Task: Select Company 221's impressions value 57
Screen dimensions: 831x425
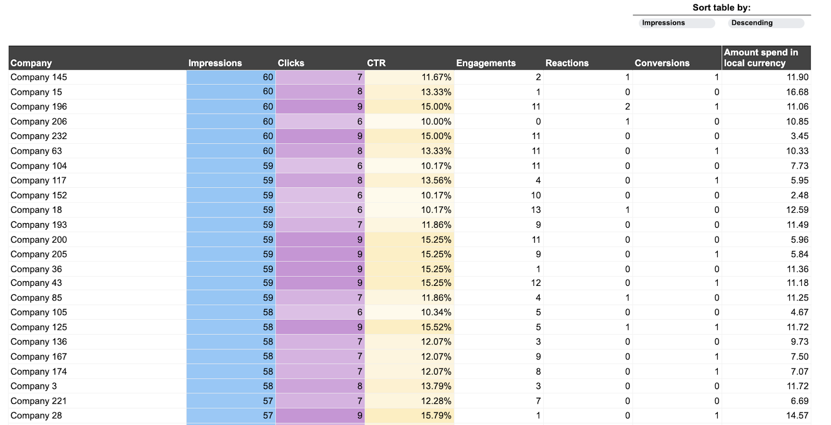Action: [267, 401]
